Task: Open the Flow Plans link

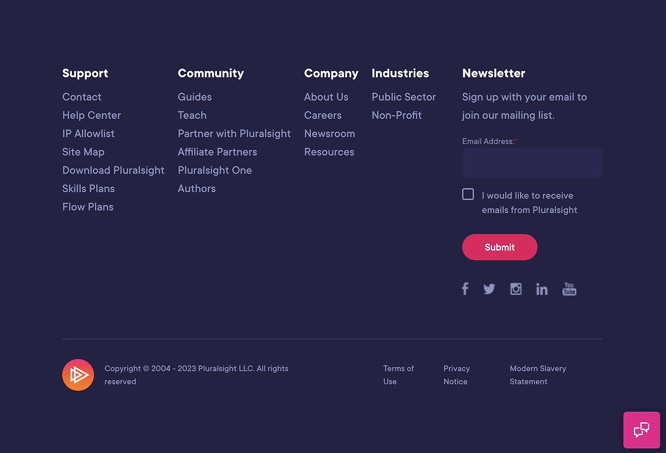Action: [x=88, y=207]
